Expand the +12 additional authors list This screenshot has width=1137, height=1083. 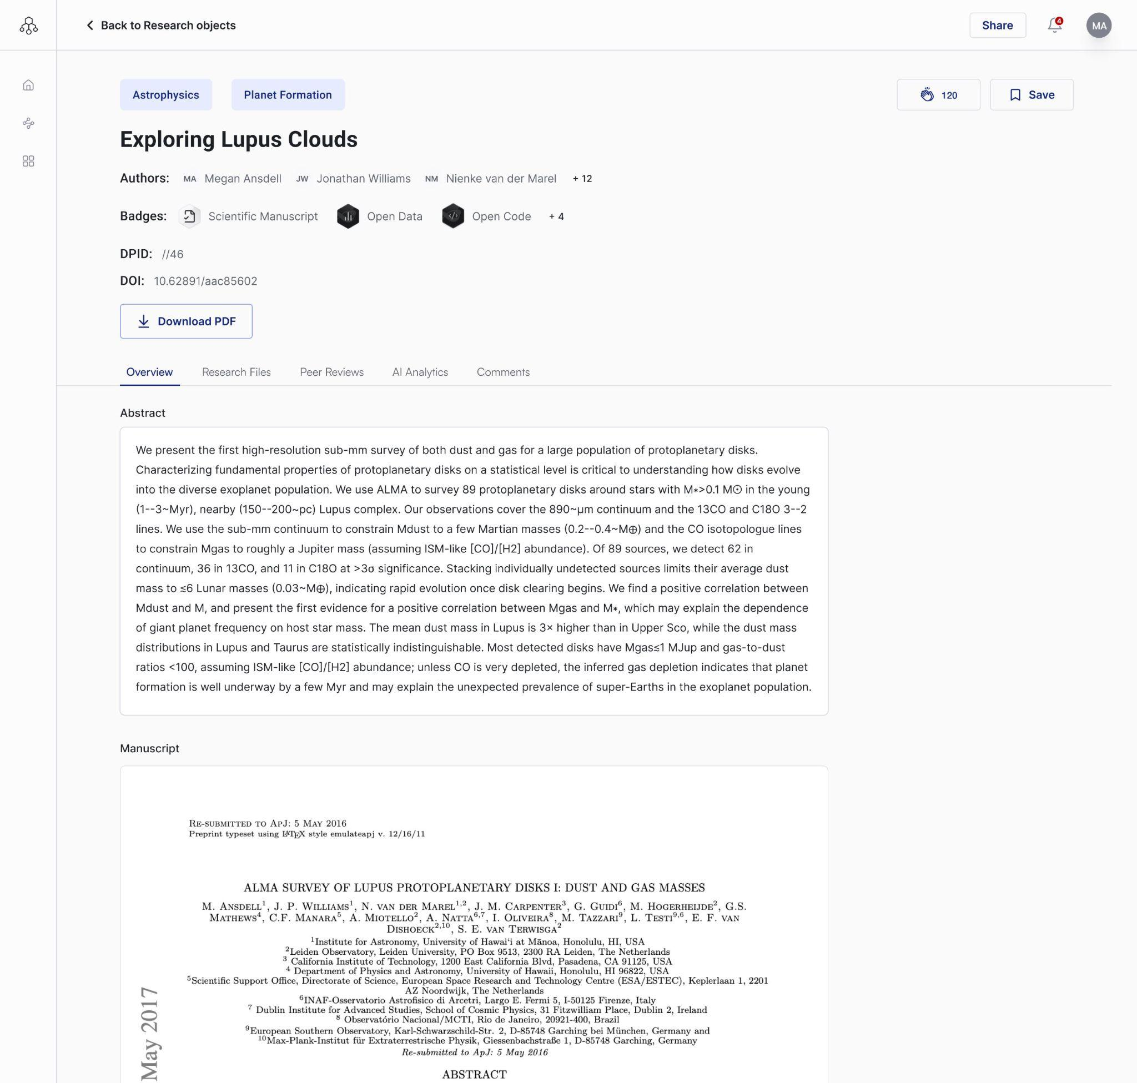[580, 178]
